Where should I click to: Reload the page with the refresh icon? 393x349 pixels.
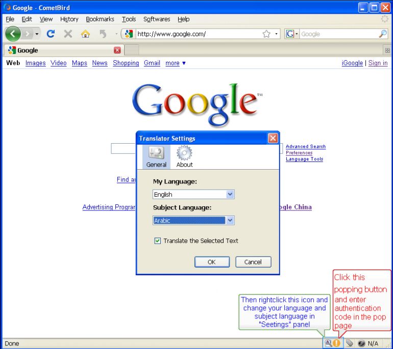(x=51, y=34)
